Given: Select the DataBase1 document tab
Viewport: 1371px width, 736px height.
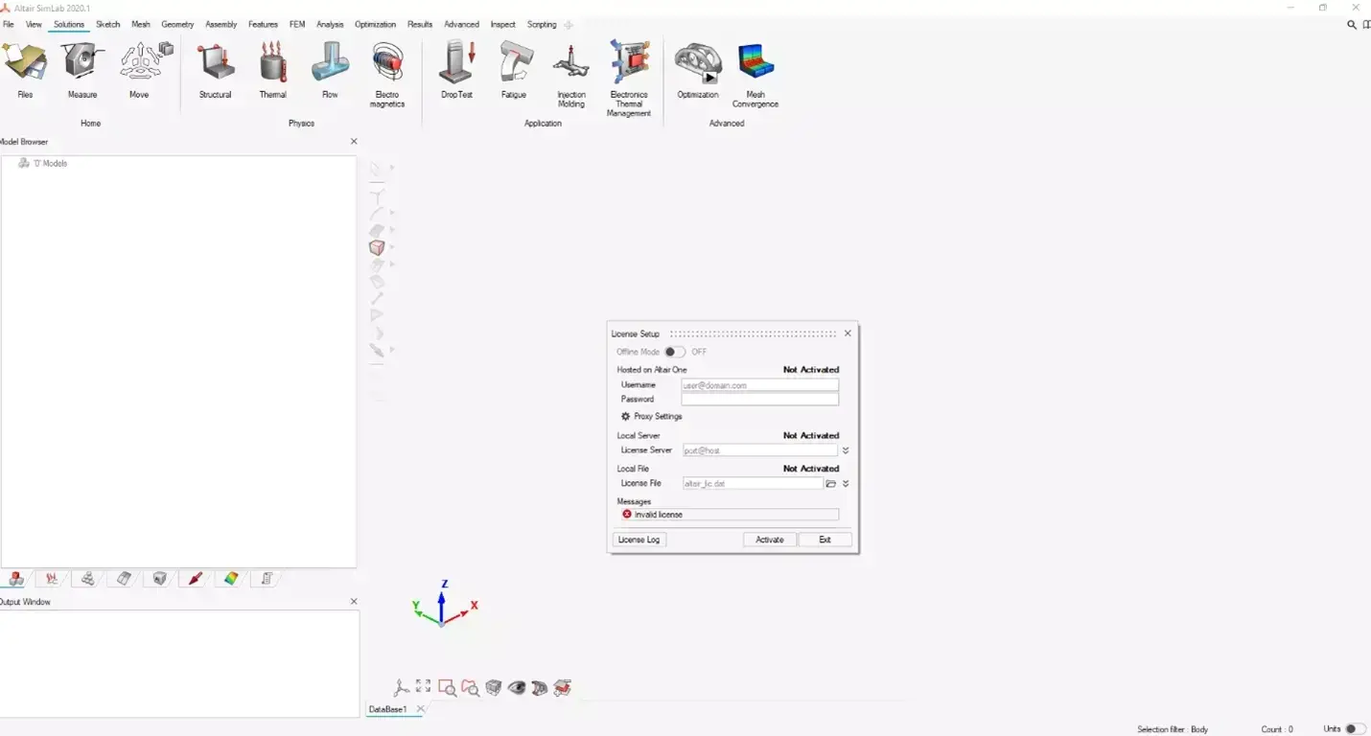Looking at the screenshot, I should tap(388, 710).
